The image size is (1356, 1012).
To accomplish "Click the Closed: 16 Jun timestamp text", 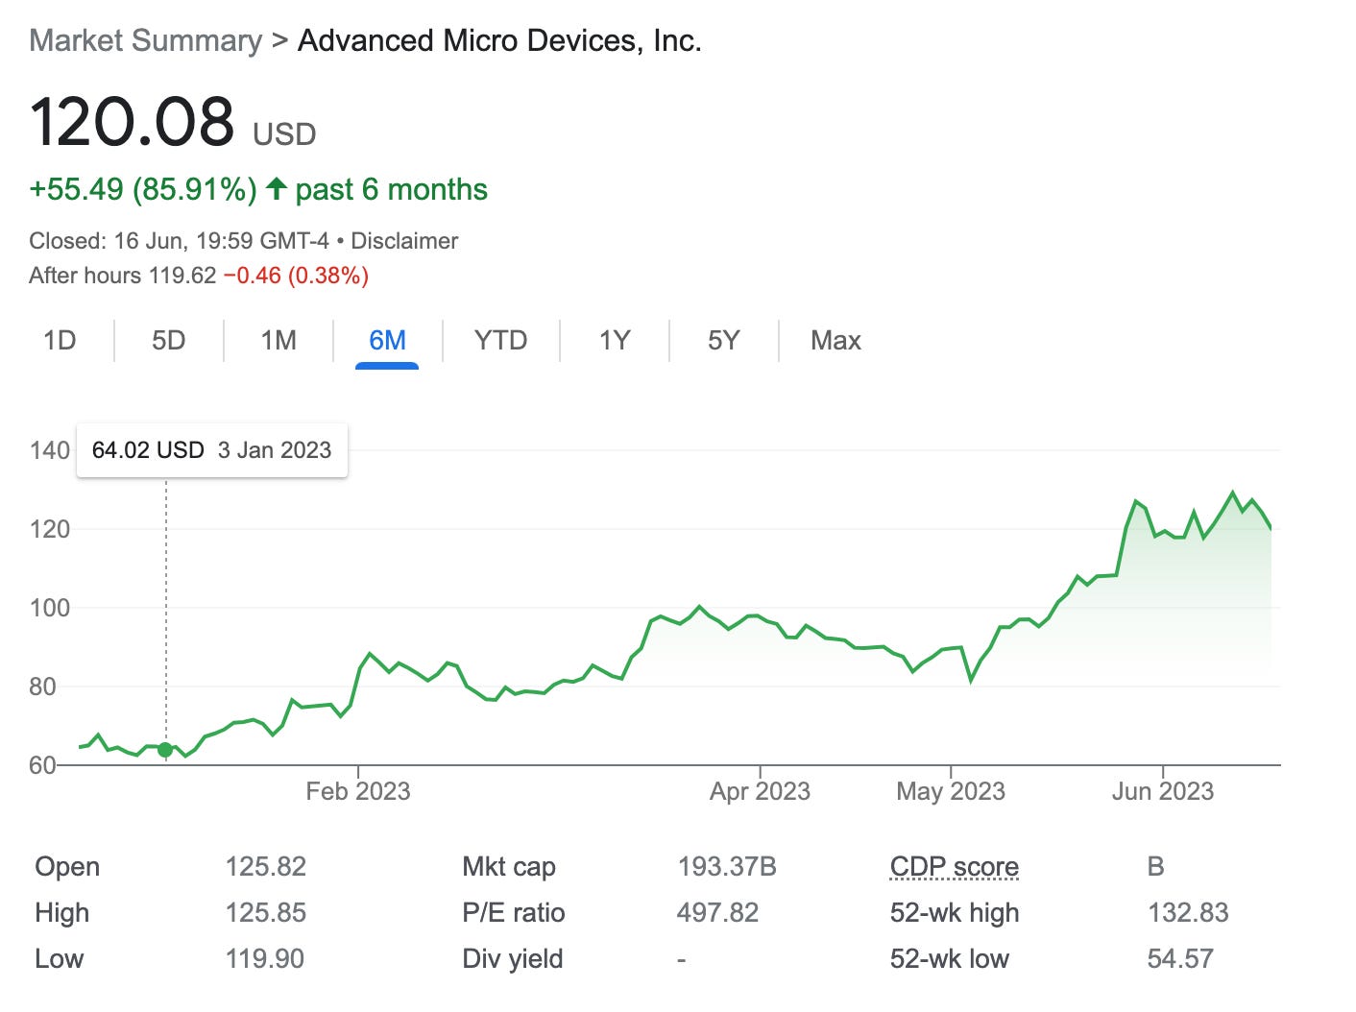I will [x=179, y=241].
